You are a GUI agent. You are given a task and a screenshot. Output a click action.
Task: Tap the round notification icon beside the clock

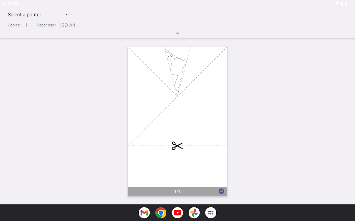[x=16, y=3]
